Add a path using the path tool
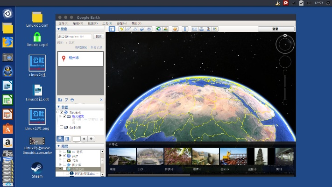332x187 pixels. pyautogui.click(x=135, y=29)
